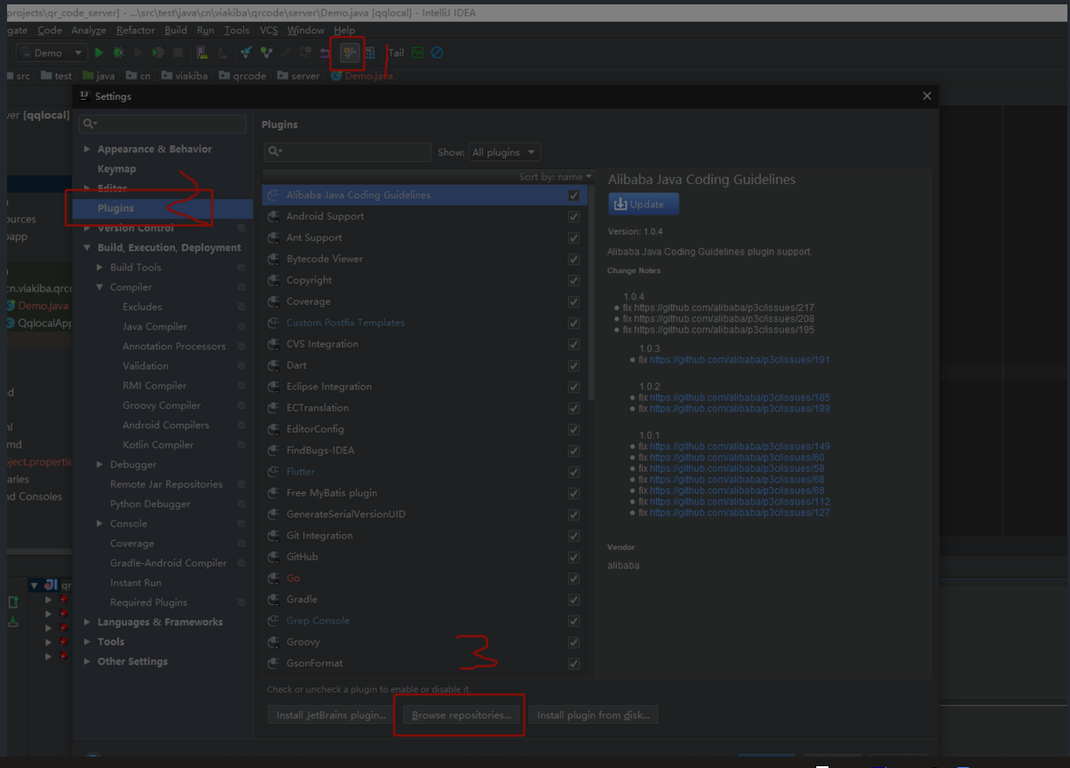The width and height of the screenshot is (1070, 768).
Task: Select Demo.java in project tree behind dialog
Action: [42, 306]
